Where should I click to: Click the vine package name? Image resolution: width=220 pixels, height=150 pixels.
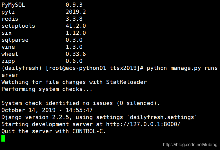pos(8,47)
